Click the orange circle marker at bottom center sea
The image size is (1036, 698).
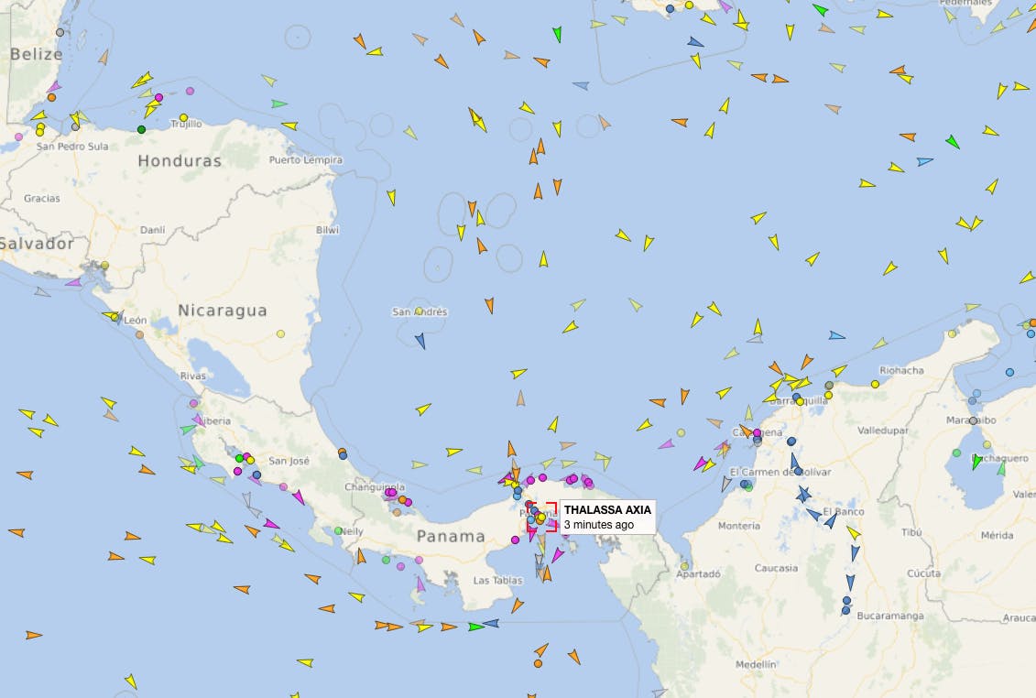538,663
